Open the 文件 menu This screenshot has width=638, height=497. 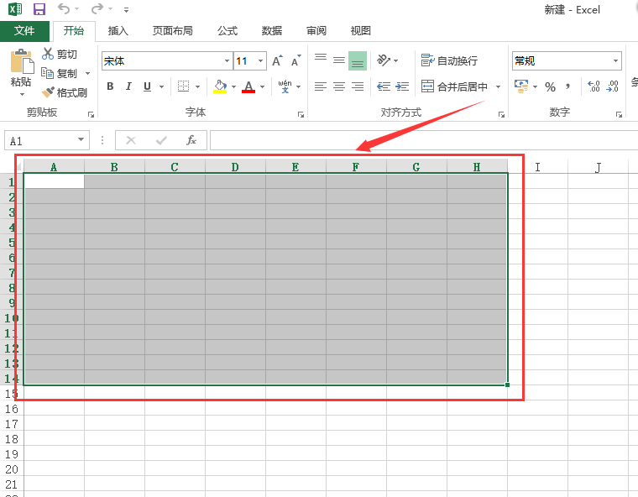tap(24, 31)
